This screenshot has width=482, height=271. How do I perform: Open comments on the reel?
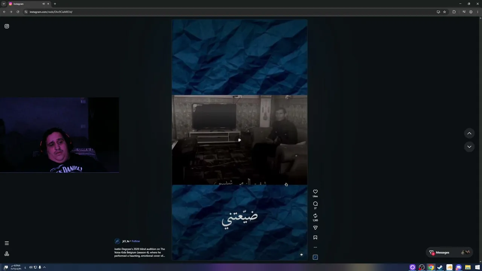315,204
